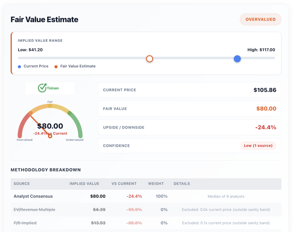Click the $13.93 implied value cell

(x=98, y=223)
